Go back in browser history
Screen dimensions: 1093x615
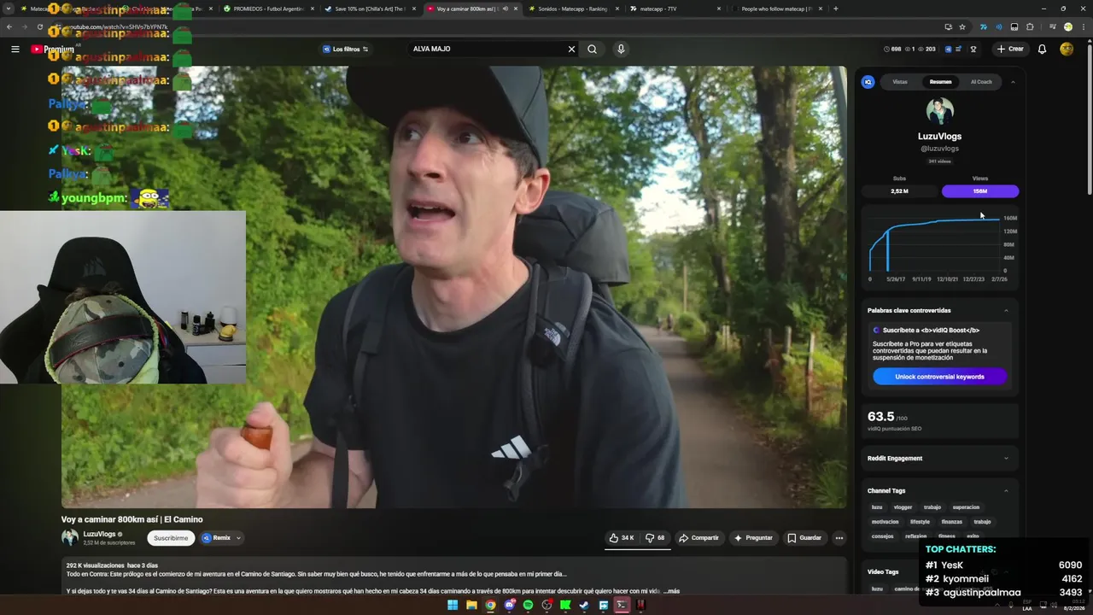[9, 26]
